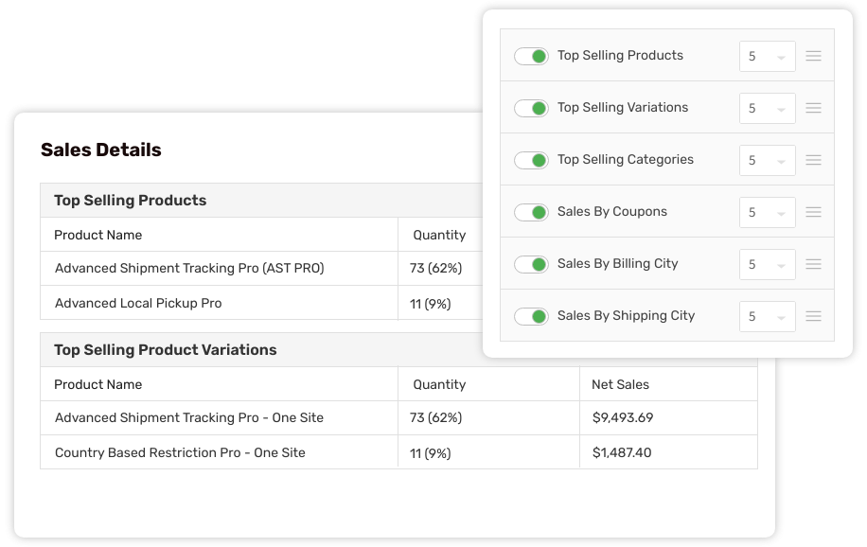
Task: Disable the Top Selling Products toggle
Action: (x=531, y=56)
